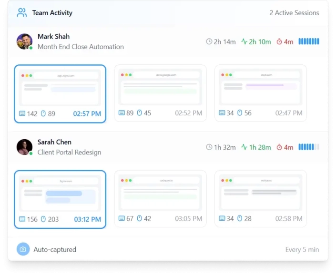The height and width of the screenshot is (276, 336).
Task: Click the Every 5 min interval text
Action: click(302, 250)
